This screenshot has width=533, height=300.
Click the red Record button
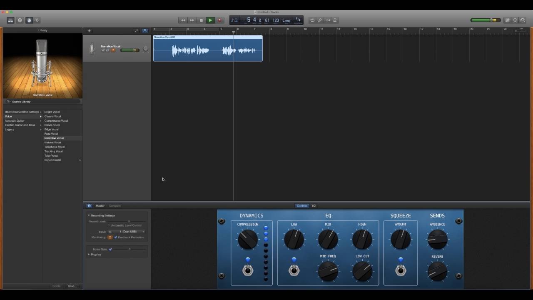[x=219, y=20]
